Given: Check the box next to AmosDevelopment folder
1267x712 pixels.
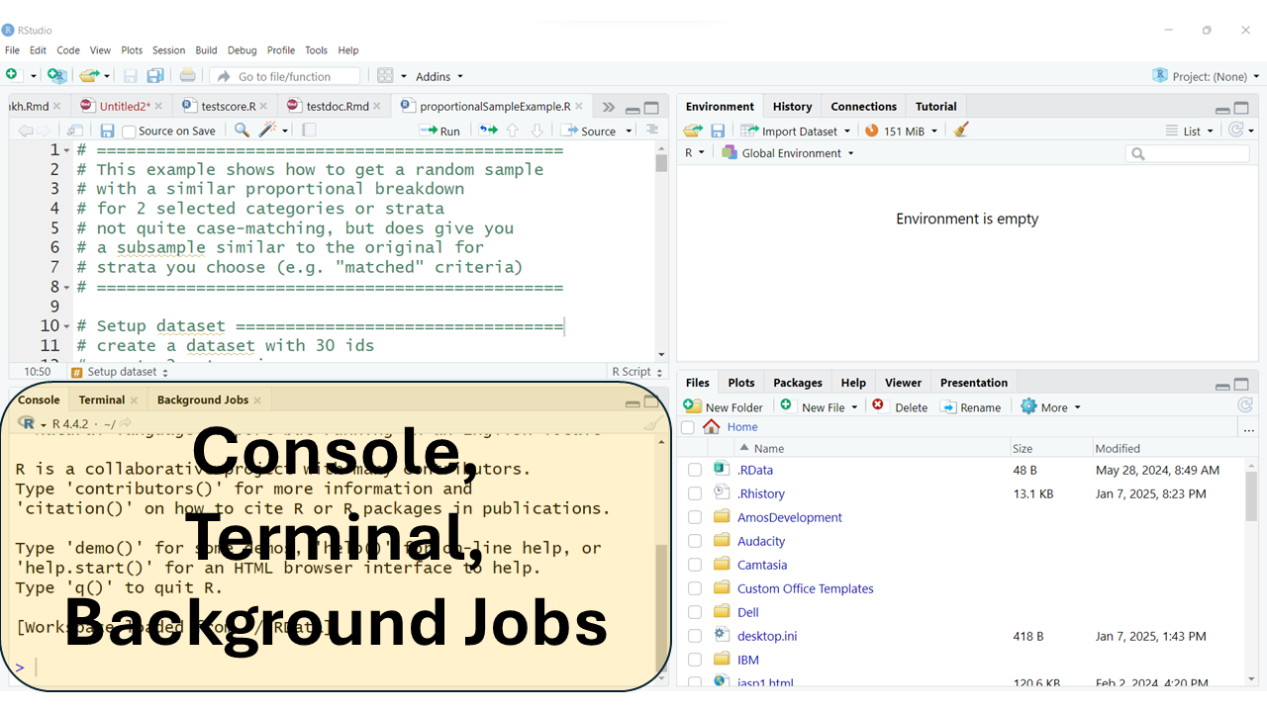Looking at the screenshot, I should 695,517.
